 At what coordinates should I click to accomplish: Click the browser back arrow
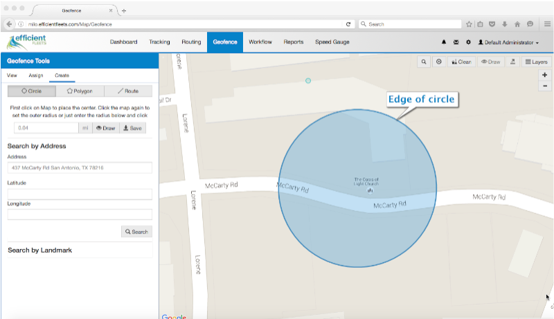tap(9, 24)
